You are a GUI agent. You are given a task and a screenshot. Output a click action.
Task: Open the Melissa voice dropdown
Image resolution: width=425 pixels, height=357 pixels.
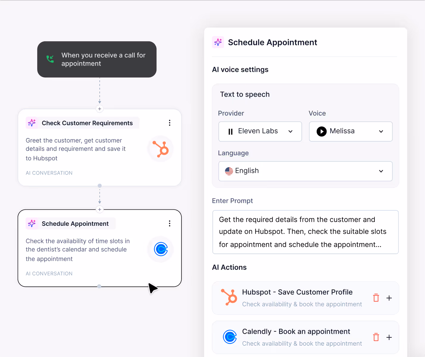[x=351, y=131]
